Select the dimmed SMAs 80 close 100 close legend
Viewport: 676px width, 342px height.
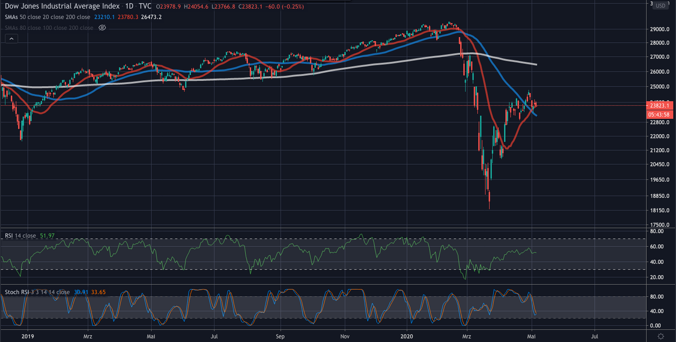49,28
